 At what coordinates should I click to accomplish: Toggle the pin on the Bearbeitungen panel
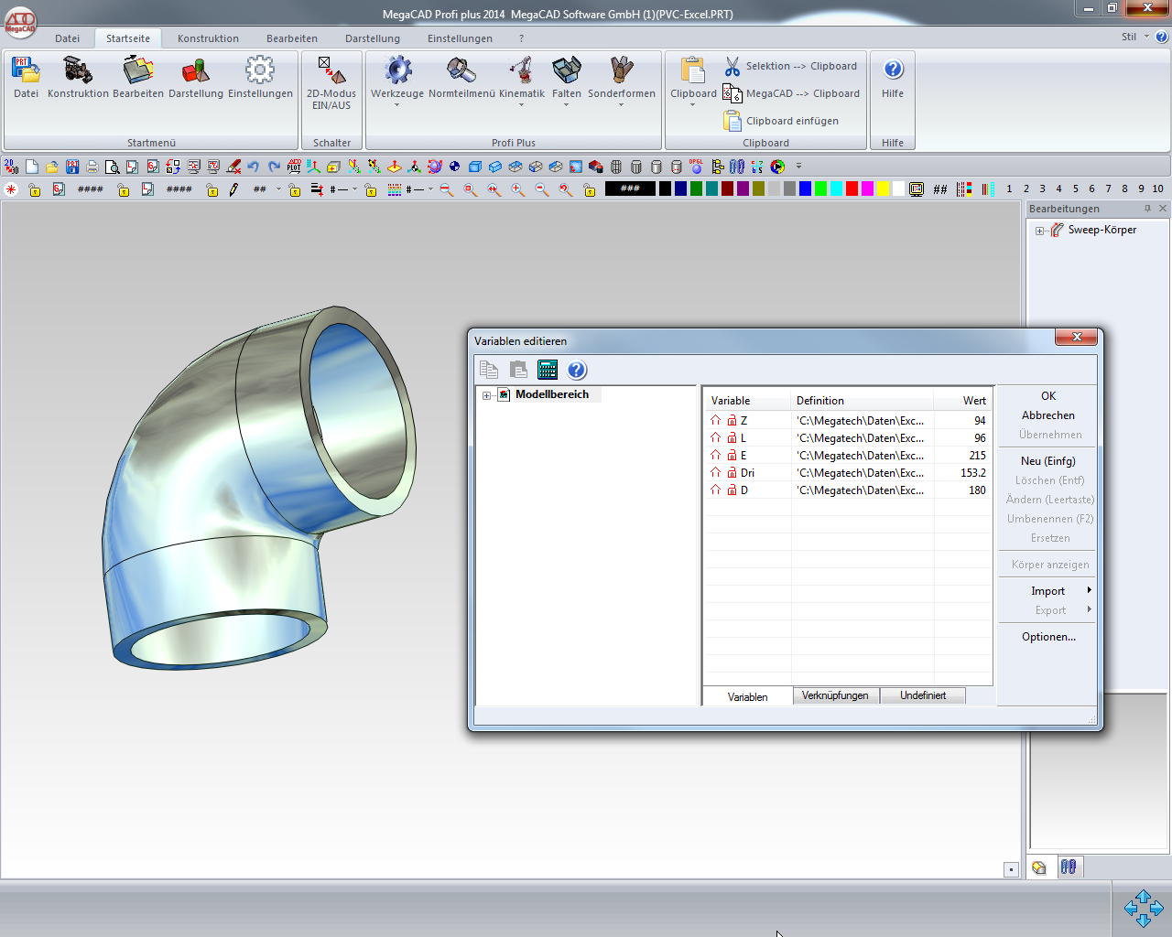[1147, 209]
